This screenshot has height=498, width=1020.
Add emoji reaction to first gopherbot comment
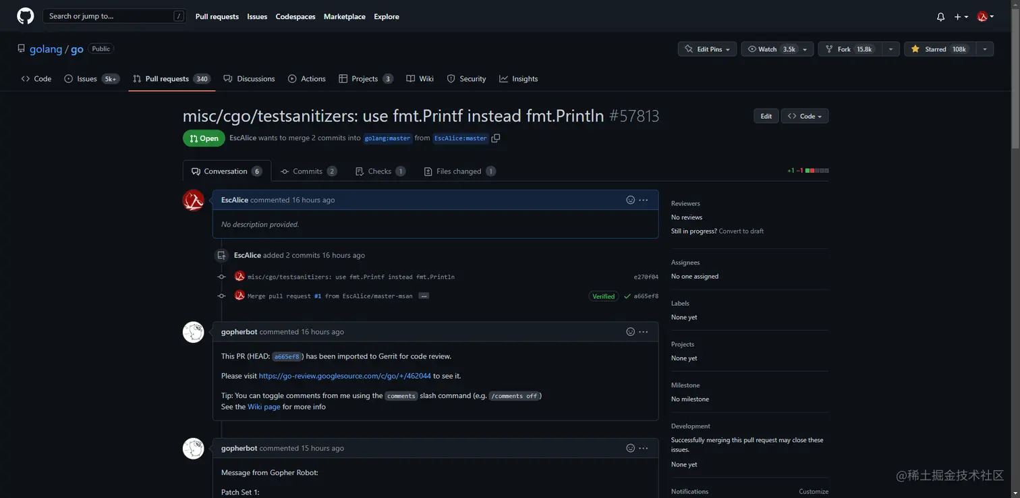[x=631, y=332]
